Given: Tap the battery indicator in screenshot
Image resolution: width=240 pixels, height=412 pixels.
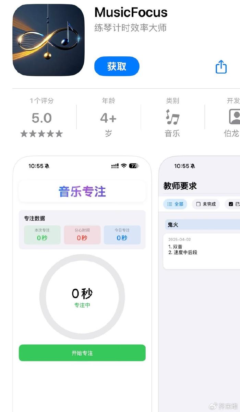Looking at the screenshot, I should coord(134,166).
